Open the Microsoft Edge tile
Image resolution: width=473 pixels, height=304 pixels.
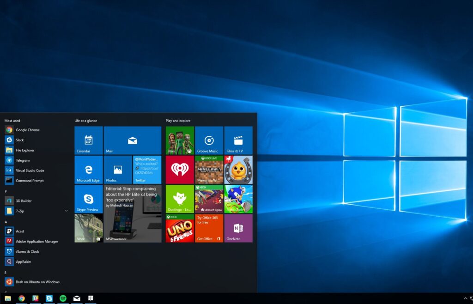click(x=89, y=170)
